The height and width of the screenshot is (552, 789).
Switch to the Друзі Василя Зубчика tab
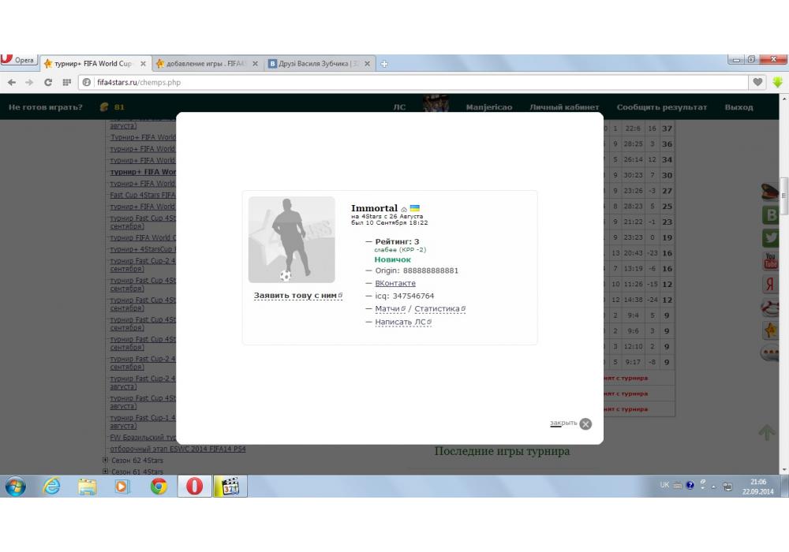[319, 64]
